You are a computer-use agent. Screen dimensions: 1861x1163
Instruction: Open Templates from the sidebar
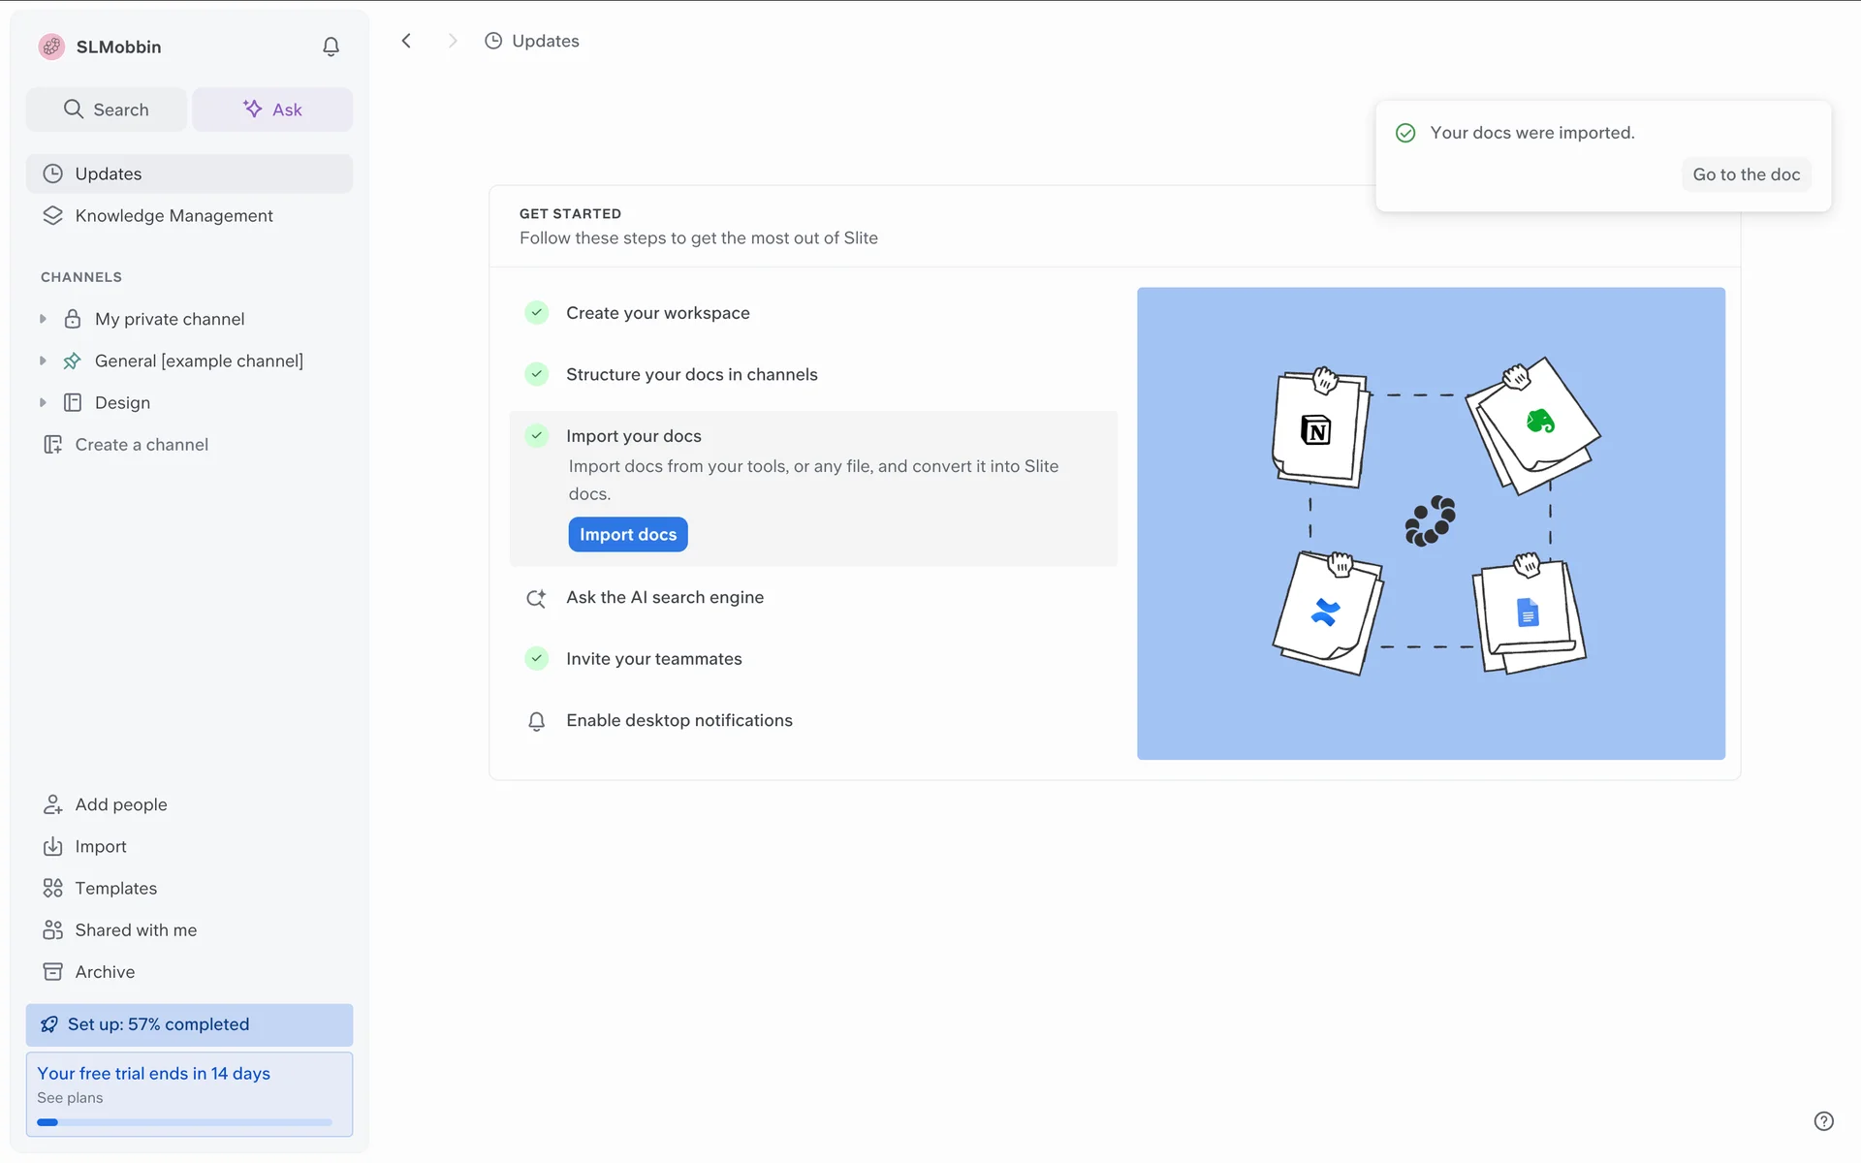[x=115, y=888]
